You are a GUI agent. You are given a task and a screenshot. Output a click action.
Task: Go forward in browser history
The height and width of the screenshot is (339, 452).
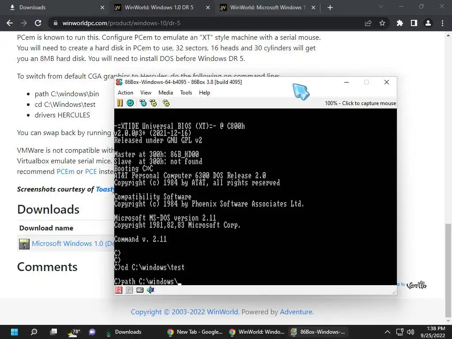(24, 23)
